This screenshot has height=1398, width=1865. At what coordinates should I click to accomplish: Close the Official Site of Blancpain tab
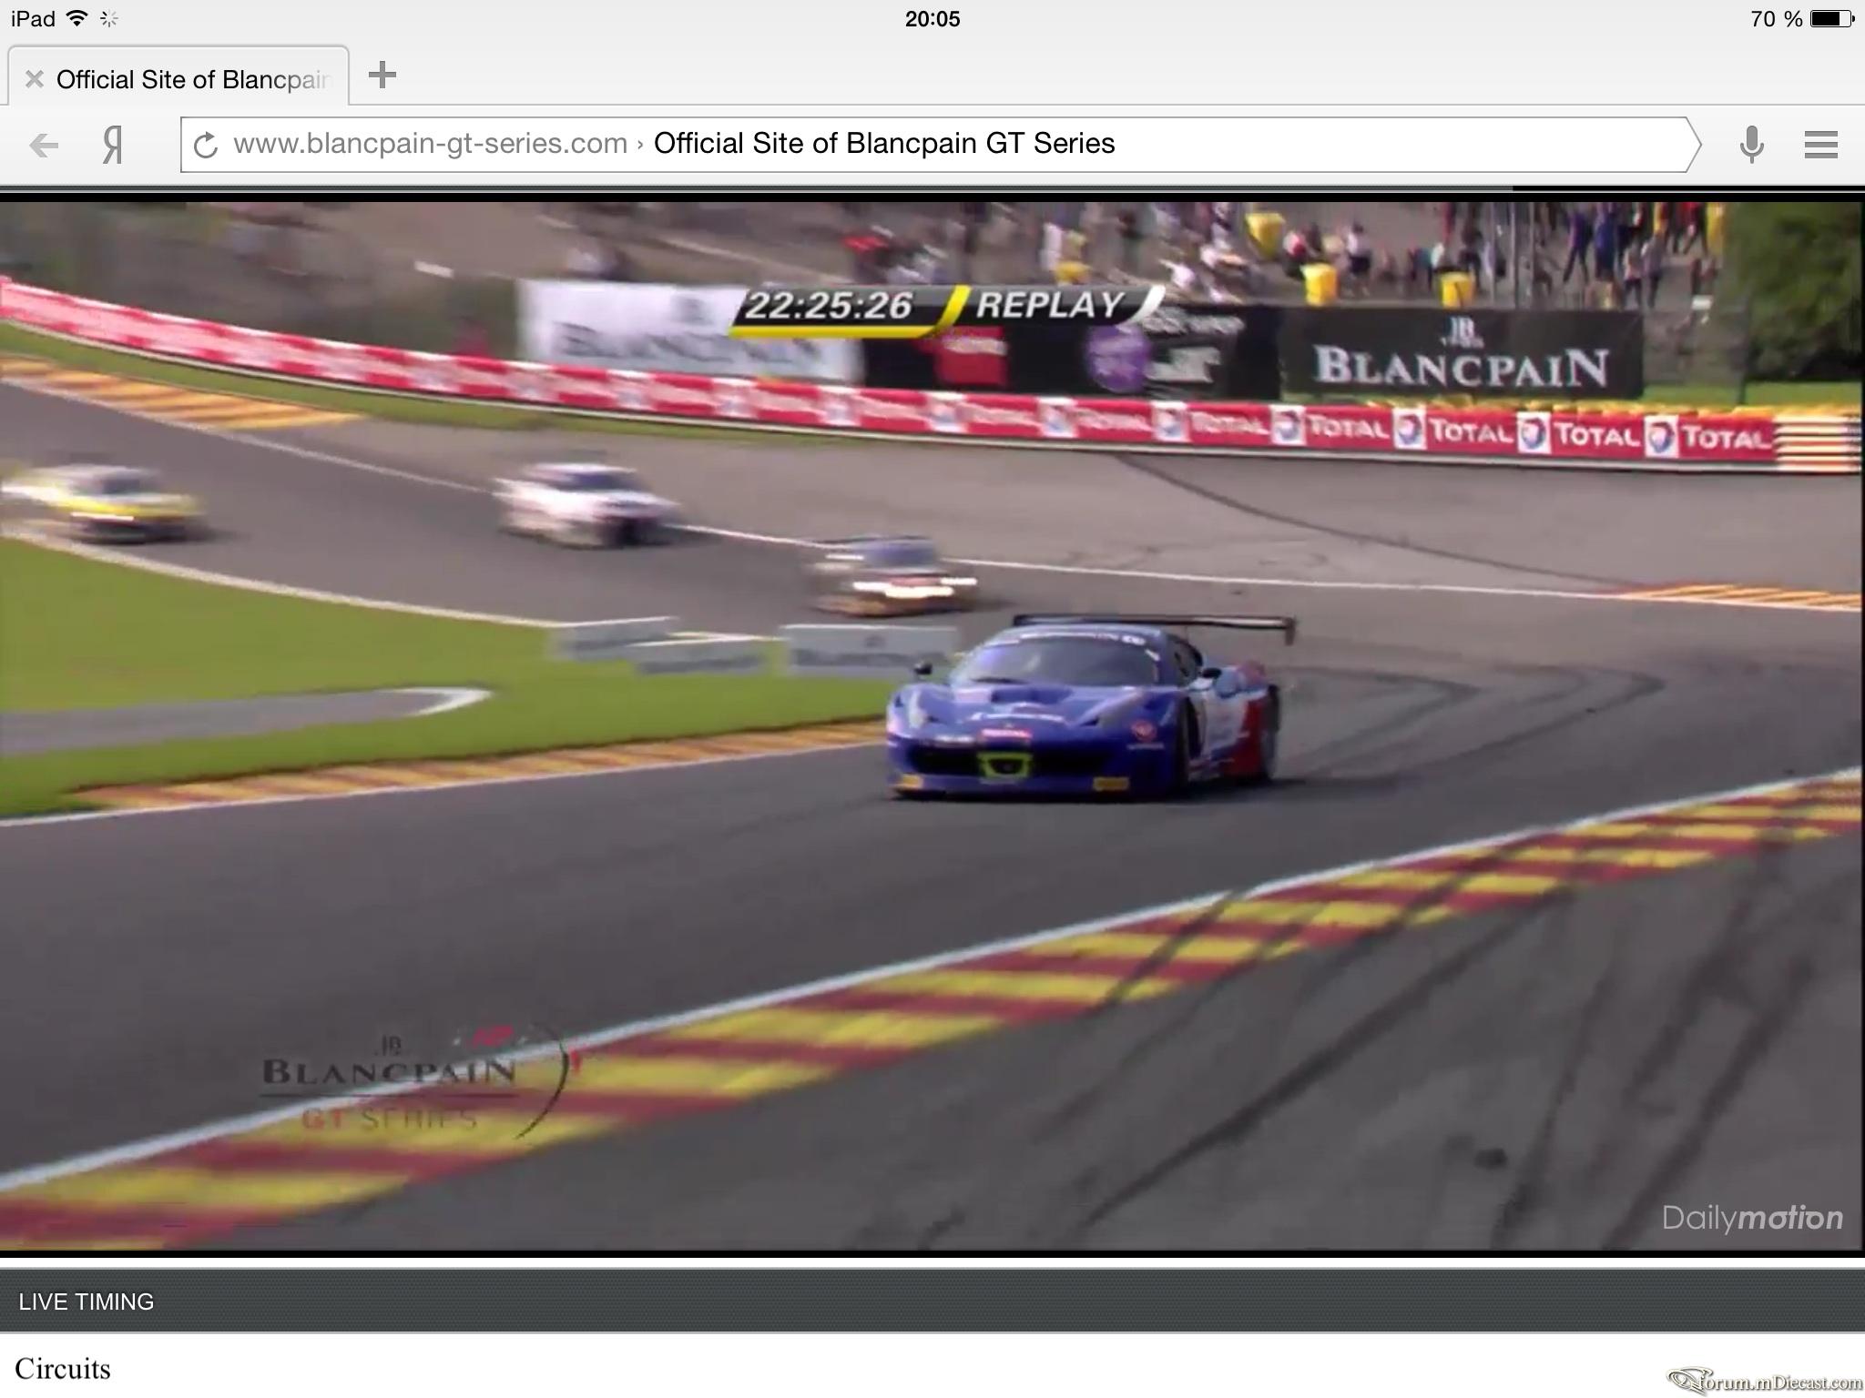[x=35, y=79]
